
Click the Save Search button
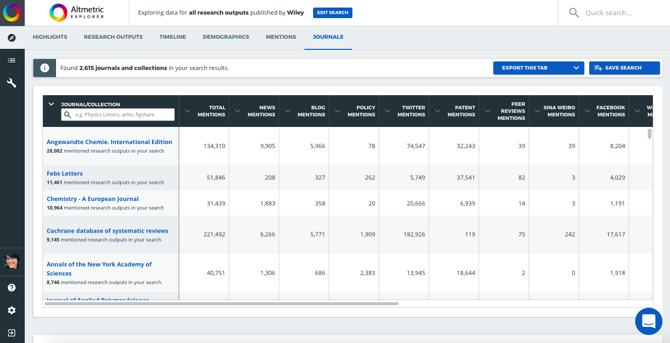[625, 68]
